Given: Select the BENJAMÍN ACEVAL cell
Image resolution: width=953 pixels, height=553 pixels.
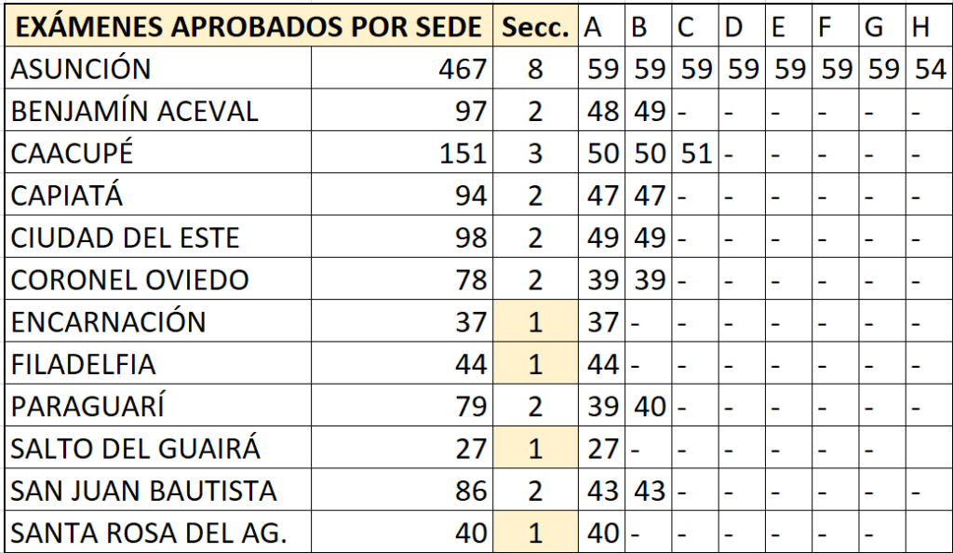Looking at the screenshot, I should point(158,110).
